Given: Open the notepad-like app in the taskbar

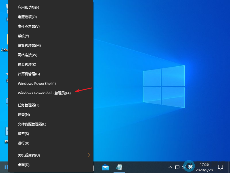Looking at the screenshot, I should (x=119, y=167).
